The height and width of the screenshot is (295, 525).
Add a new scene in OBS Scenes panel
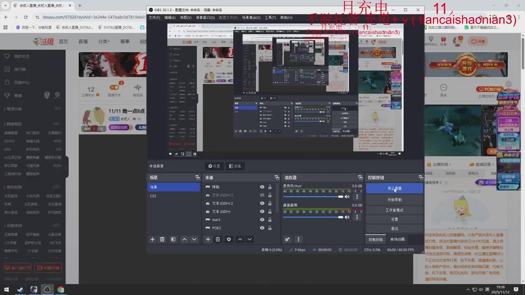click(152, 239)
